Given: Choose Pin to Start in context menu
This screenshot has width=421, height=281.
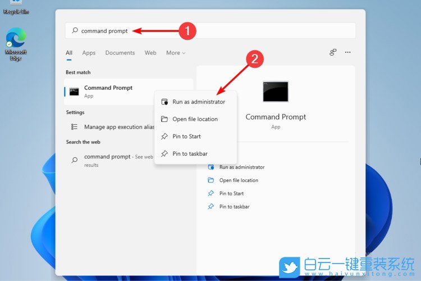Looking at the screenshot, I should (195, 137).
